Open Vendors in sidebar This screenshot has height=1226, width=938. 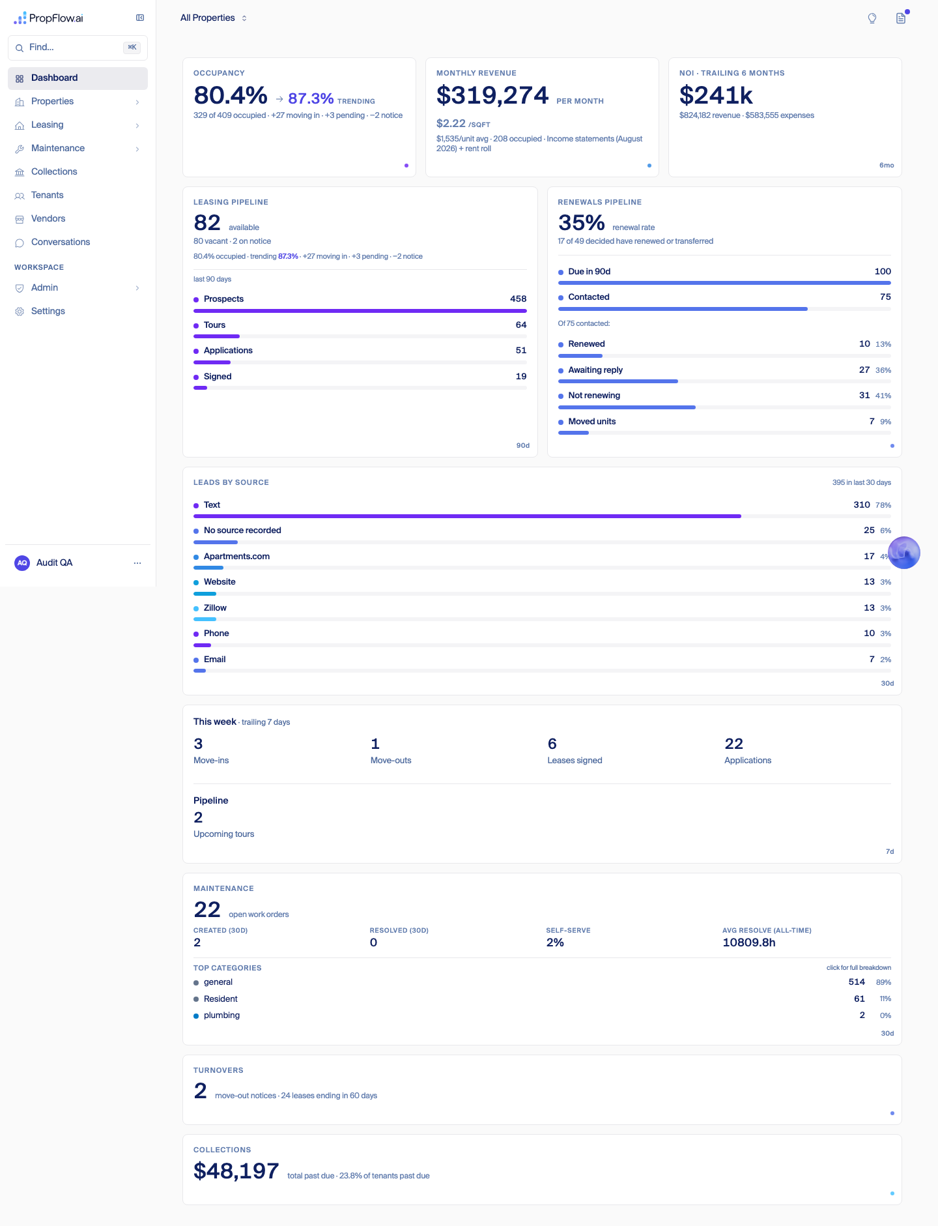tap(78, 219)
